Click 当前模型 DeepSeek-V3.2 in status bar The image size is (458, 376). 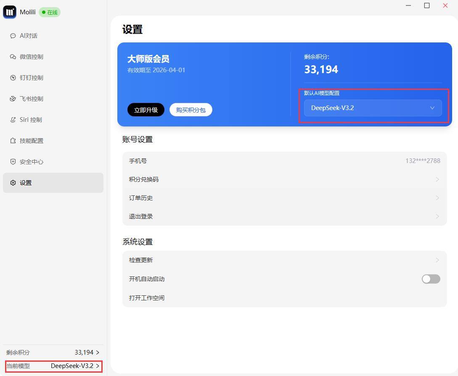pyautogui.click(x=53, y=366)
